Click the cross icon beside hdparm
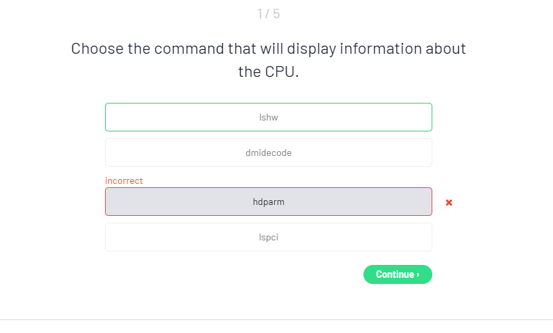This screenshot has height=333, width=553. click(x=449, y=202)
